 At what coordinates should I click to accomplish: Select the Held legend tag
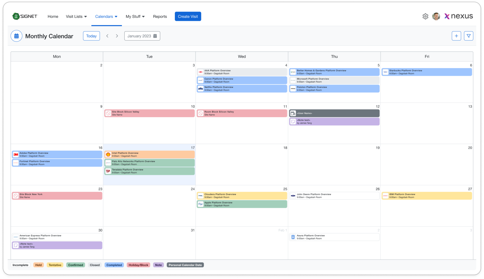(x=38, y=265)
